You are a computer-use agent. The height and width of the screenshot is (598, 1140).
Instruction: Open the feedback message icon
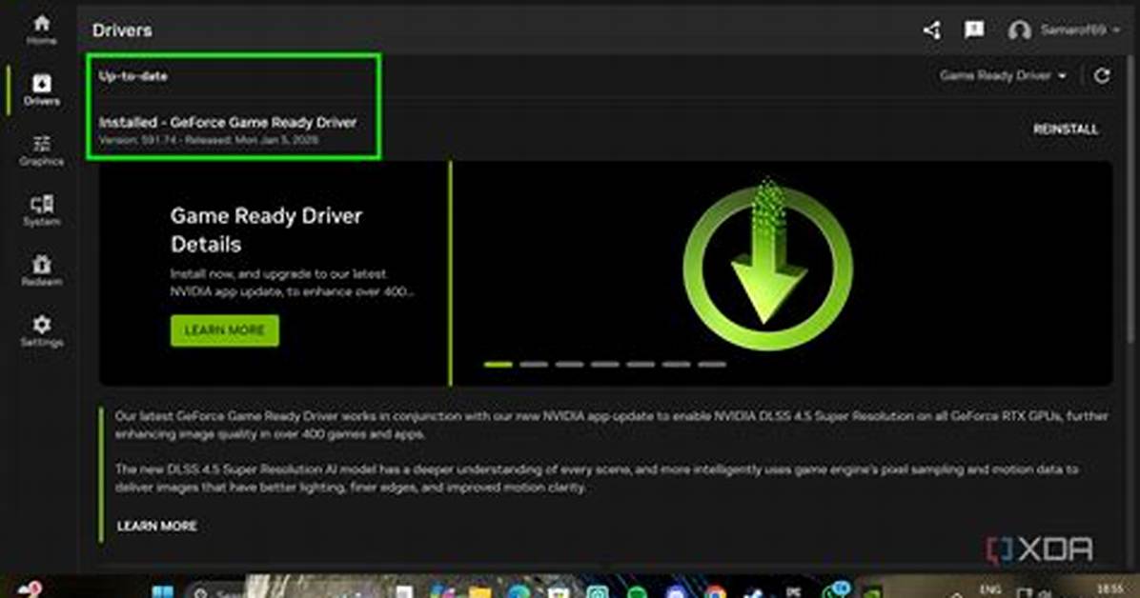pyautogui.click(x=974, y=30)
